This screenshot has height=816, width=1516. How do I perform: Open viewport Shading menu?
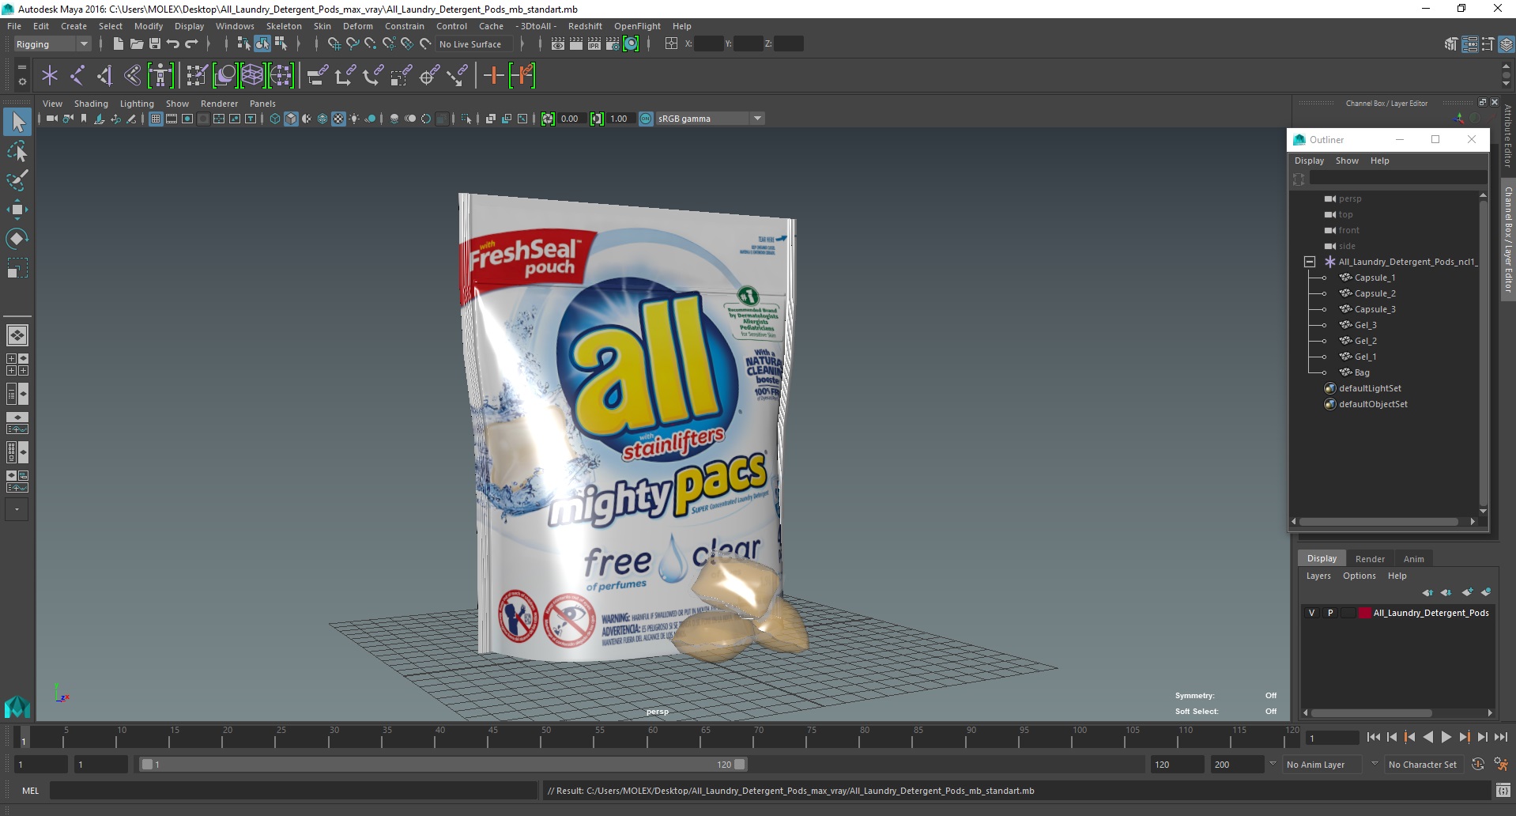91,104
